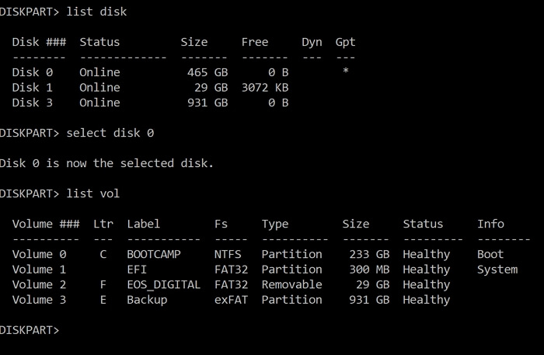Viewport: 544px width, 355px height.
Task: Click the "list vol" command text
Action: (93, 193)
